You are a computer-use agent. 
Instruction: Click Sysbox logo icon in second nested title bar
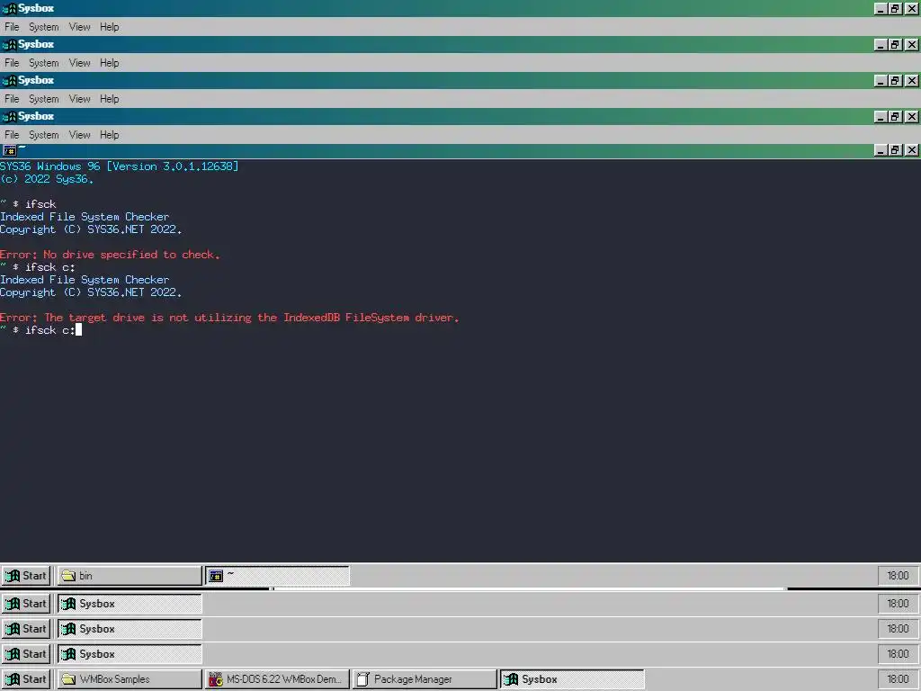pos(9,45)
